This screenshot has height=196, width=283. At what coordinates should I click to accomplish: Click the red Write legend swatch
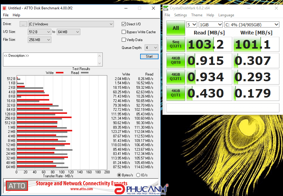[59, 73]
